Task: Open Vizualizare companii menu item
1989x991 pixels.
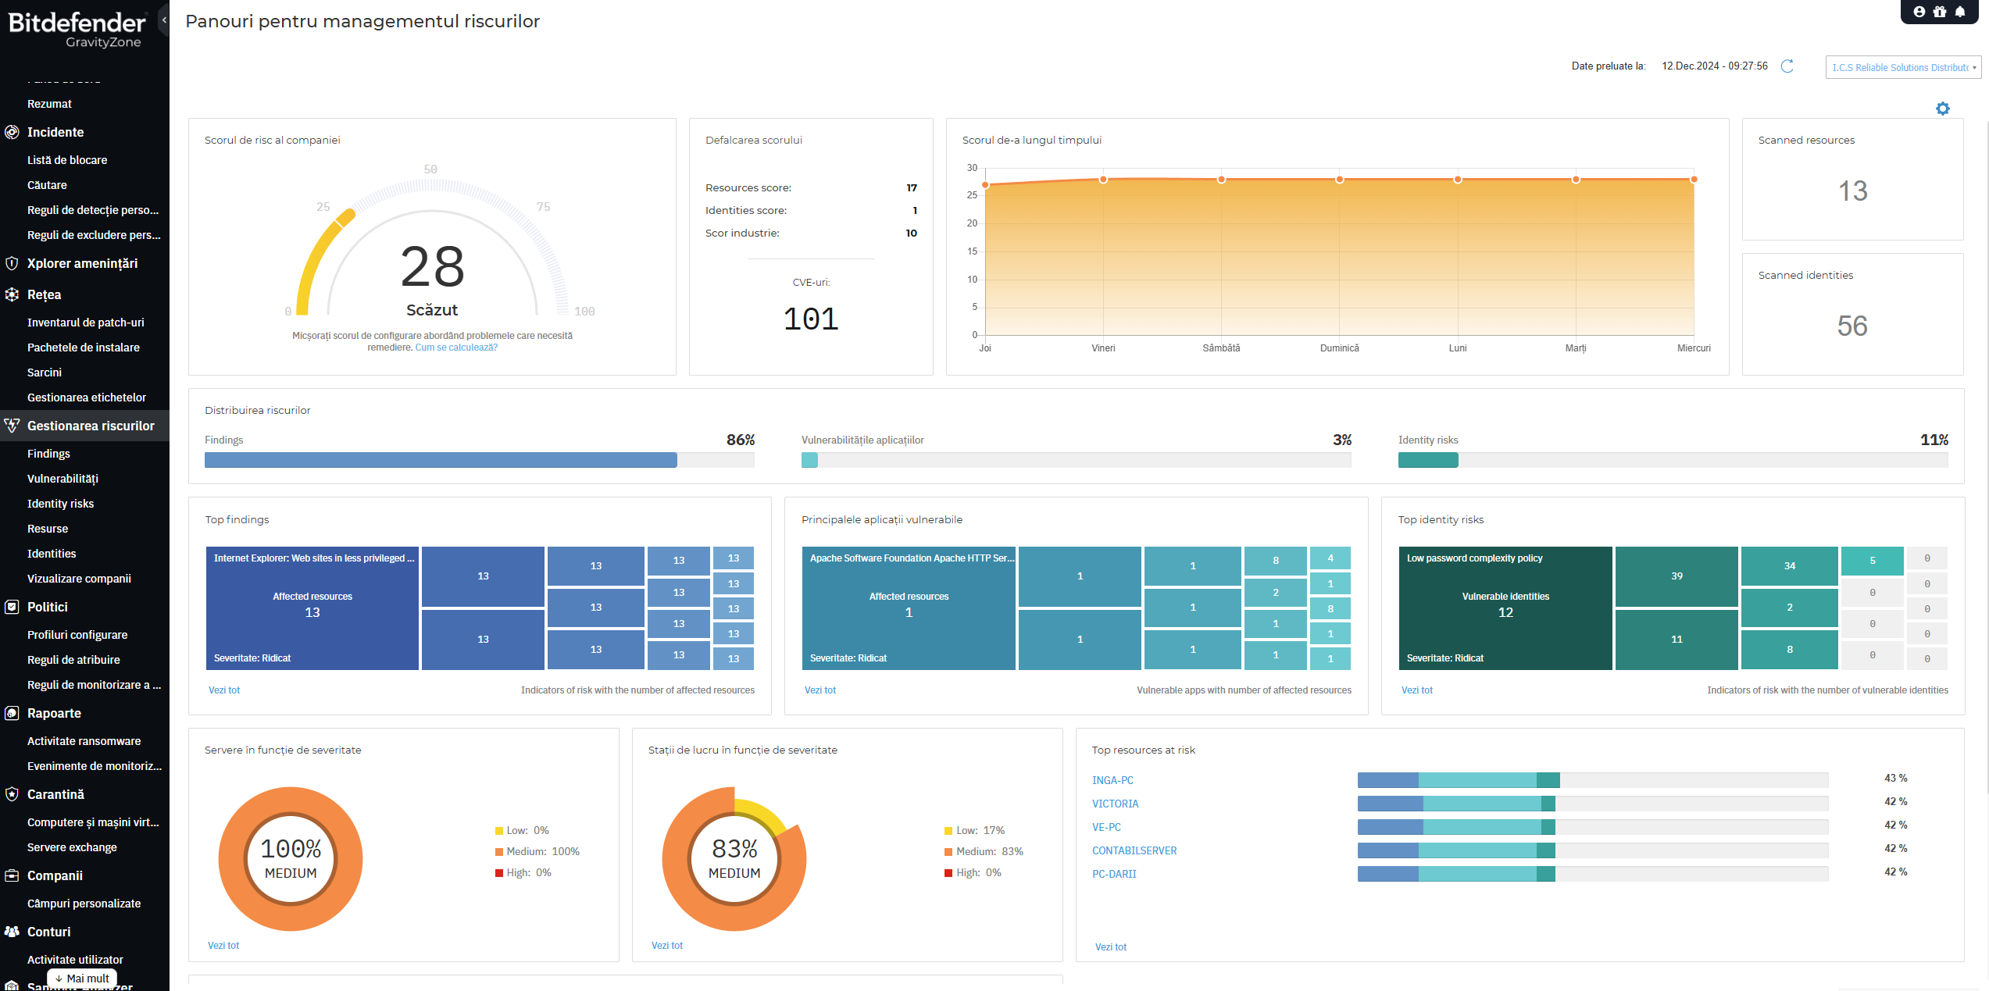Action: pyautogui.click(x=79, y=579)
